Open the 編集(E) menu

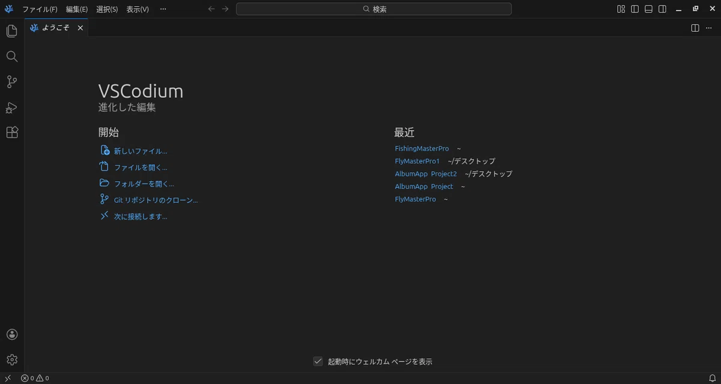[x=77, y=9]
